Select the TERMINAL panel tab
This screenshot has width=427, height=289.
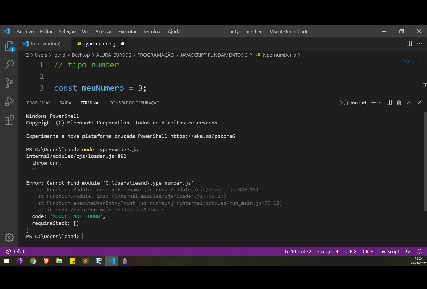[90, 103]
